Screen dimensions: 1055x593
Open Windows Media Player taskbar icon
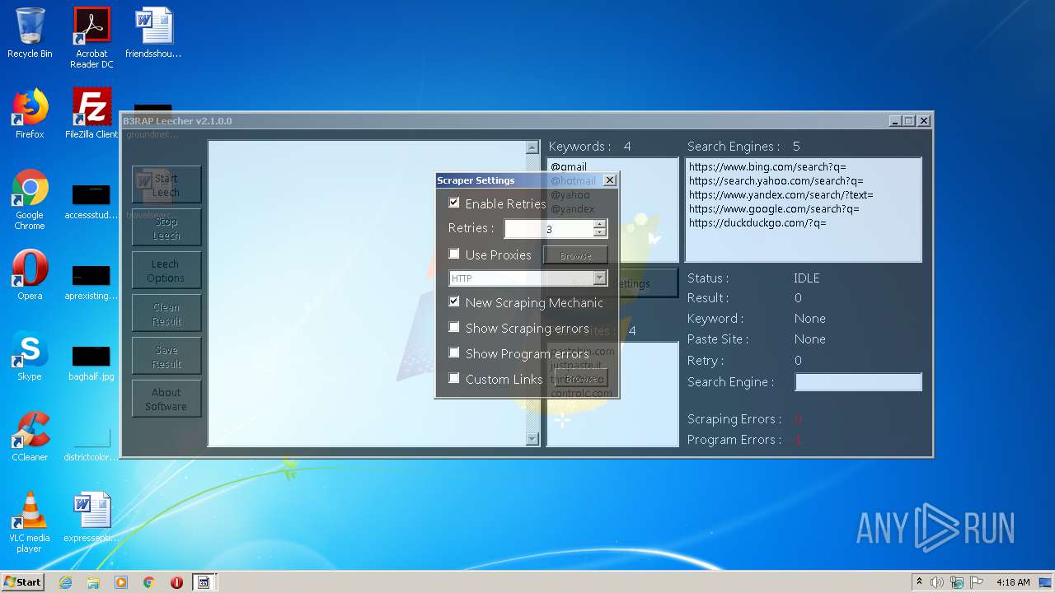click(121, 582)
